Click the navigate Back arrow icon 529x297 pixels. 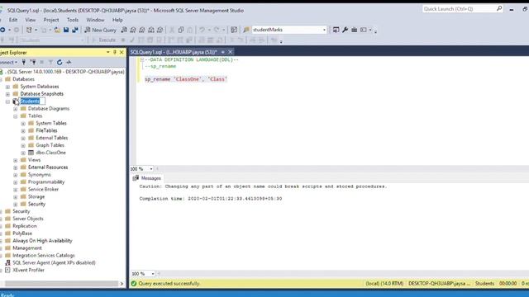coord(2,30)
